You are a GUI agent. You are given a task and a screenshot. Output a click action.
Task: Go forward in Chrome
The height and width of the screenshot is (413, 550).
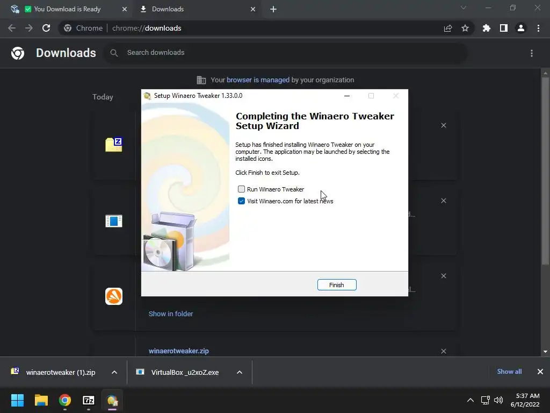pos(29,28)
